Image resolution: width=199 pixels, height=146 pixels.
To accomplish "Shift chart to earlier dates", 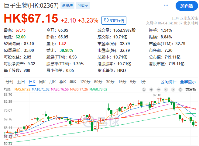I will click(x=166, y=90).
